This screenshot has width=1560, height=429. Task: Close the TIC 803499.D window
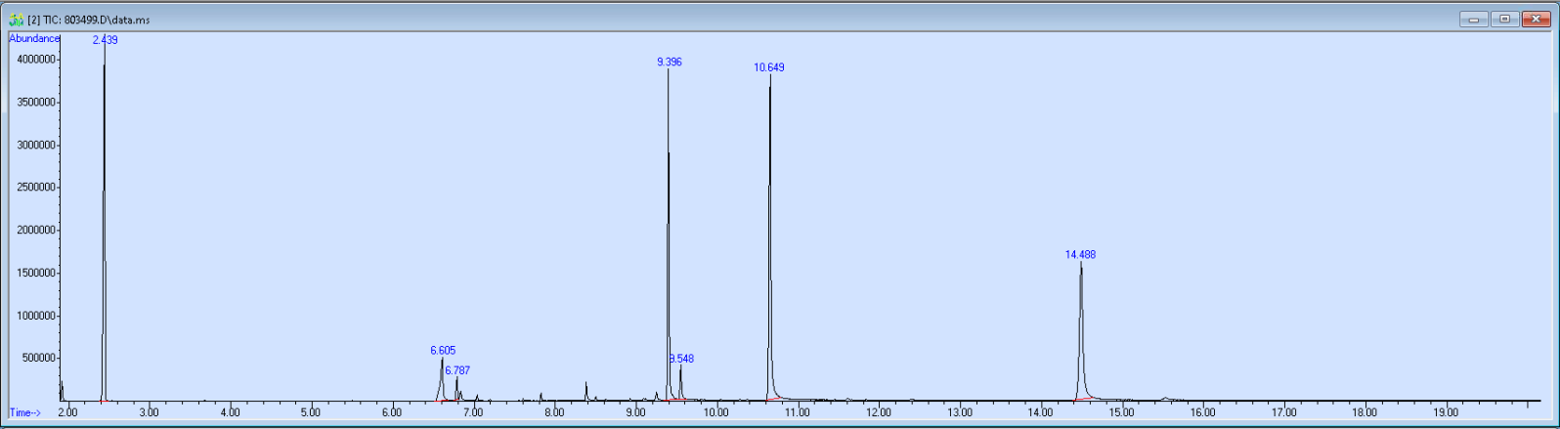[1535, 19]
